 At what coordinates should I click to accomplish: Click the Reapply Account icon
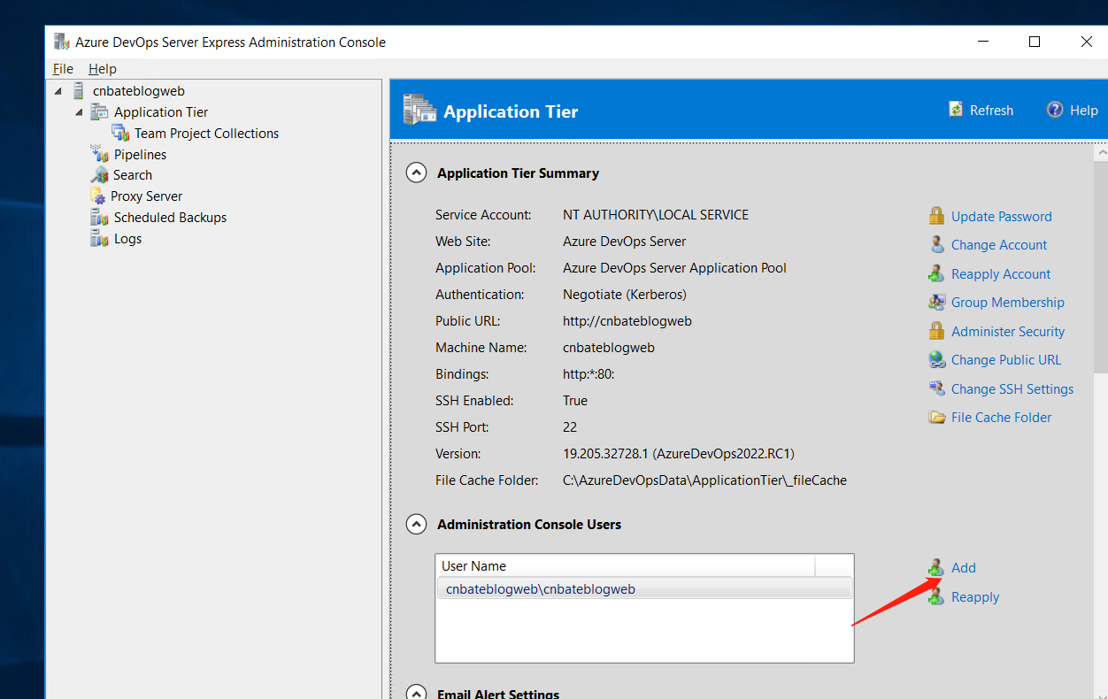coord(936,273)
